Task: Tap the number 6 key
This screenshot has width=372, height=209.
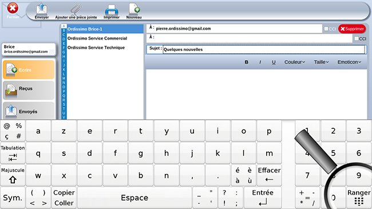Action: pyautogui.click(x=359, y=153)
